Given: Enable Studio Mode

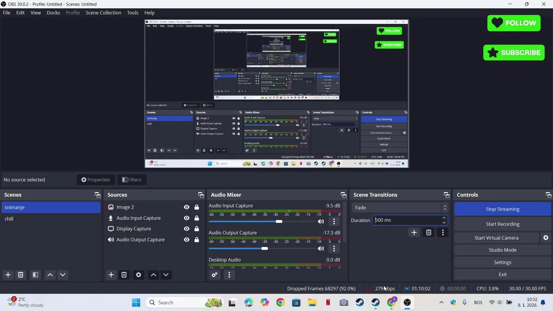Looking at the screenshot, I should tap(502, 250).
